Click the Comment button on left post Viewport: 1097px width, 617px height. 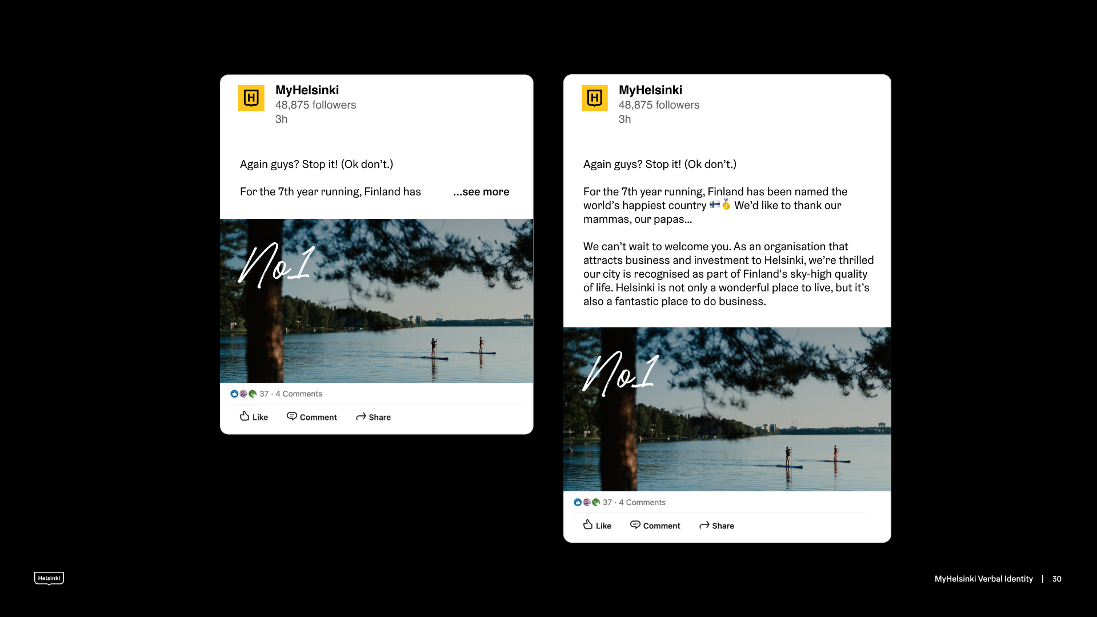312,416
